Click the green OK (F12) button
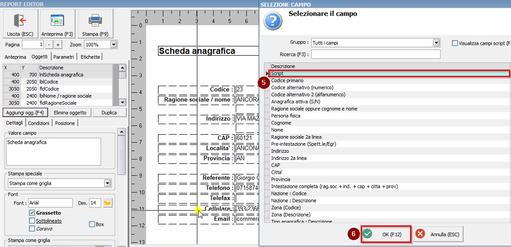This screenshot has height=247, width=511. pos(386,235)
